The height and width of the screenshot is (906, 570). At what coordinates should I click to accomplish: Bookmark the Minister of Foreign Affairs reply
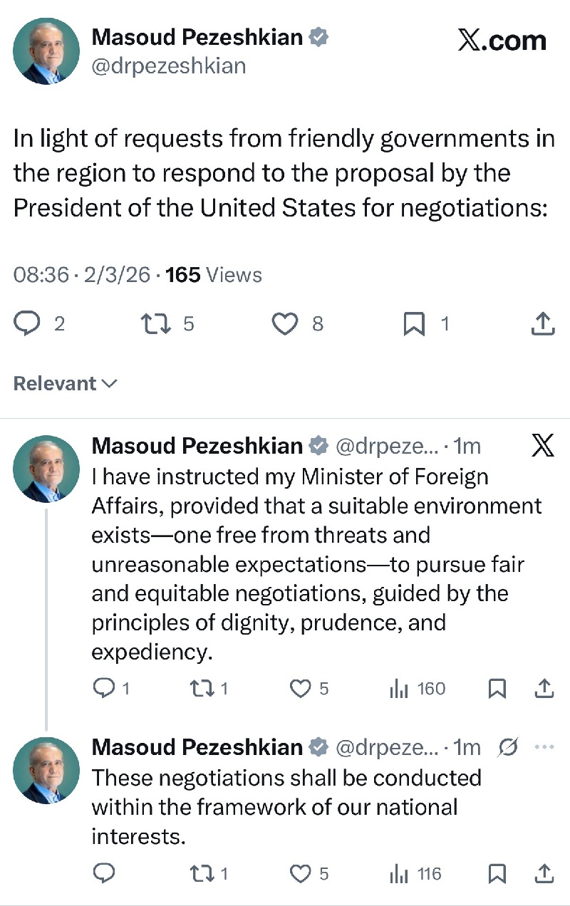coord(497,689)
